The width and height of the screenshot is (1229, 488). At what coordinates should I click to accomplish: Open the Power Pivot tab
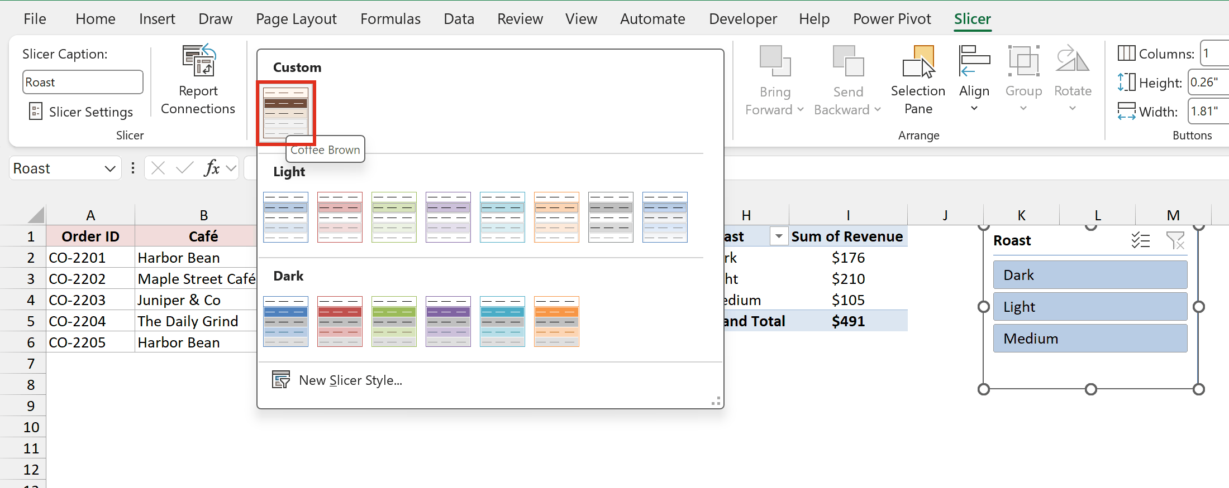[x=892, y=19]
